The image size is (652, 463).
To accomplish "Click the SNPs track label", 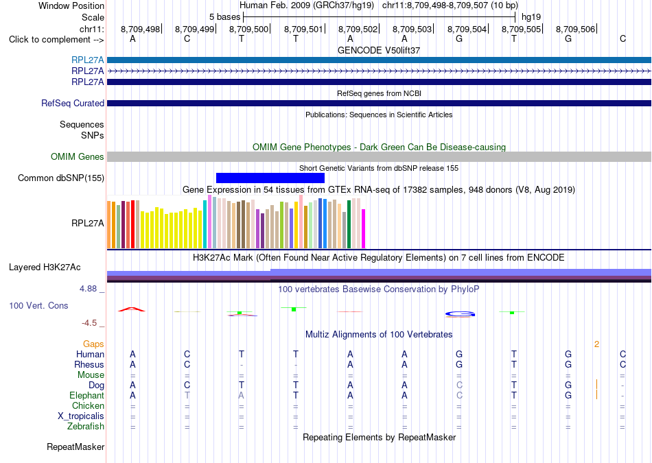I will (93, 136).
